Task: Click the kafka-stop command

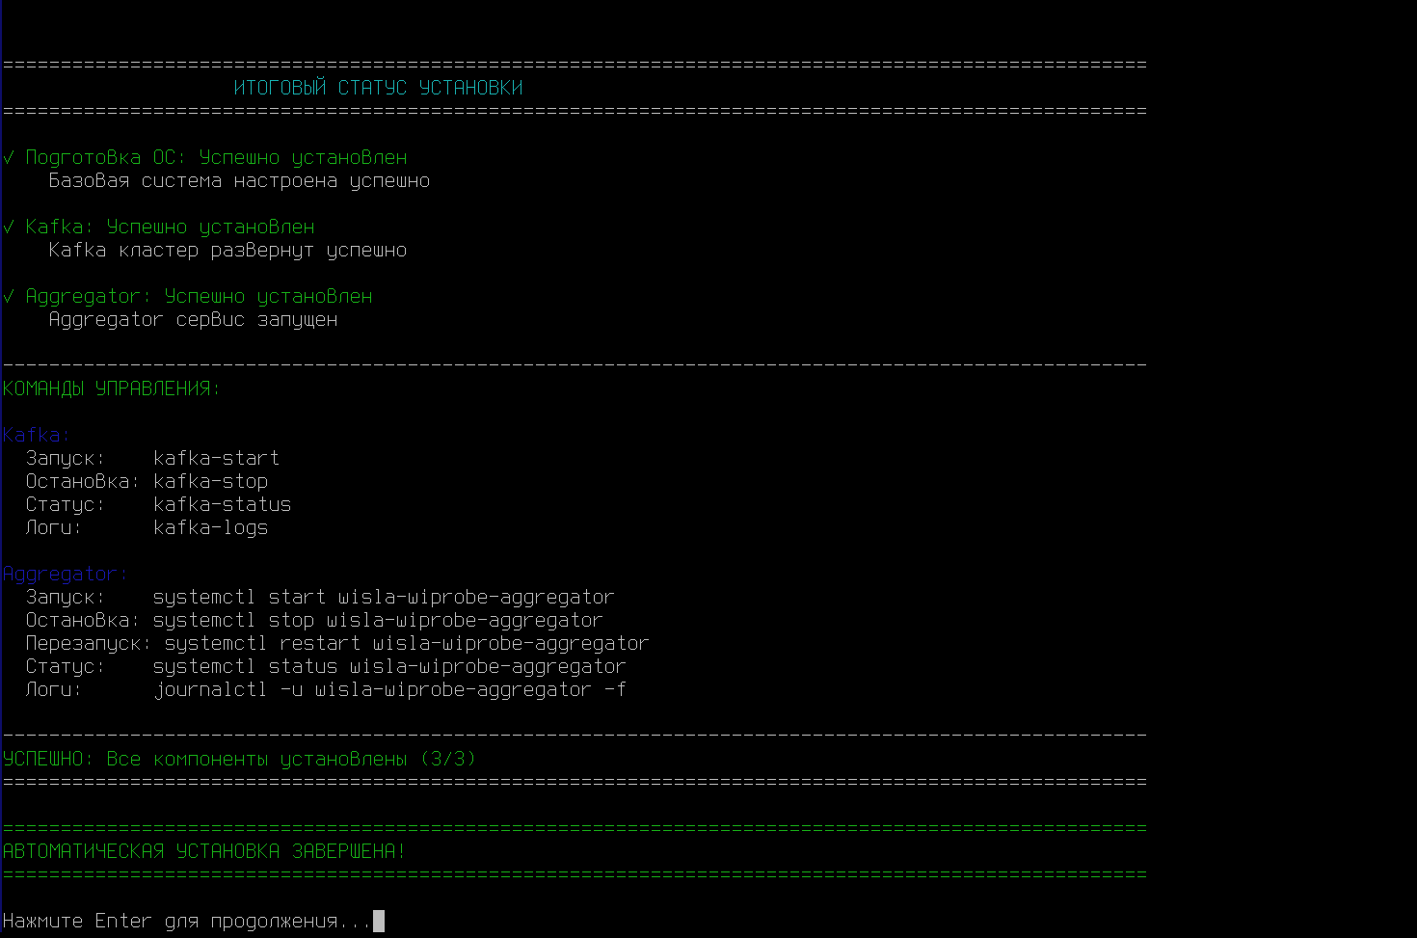Action: click(210, 481)
